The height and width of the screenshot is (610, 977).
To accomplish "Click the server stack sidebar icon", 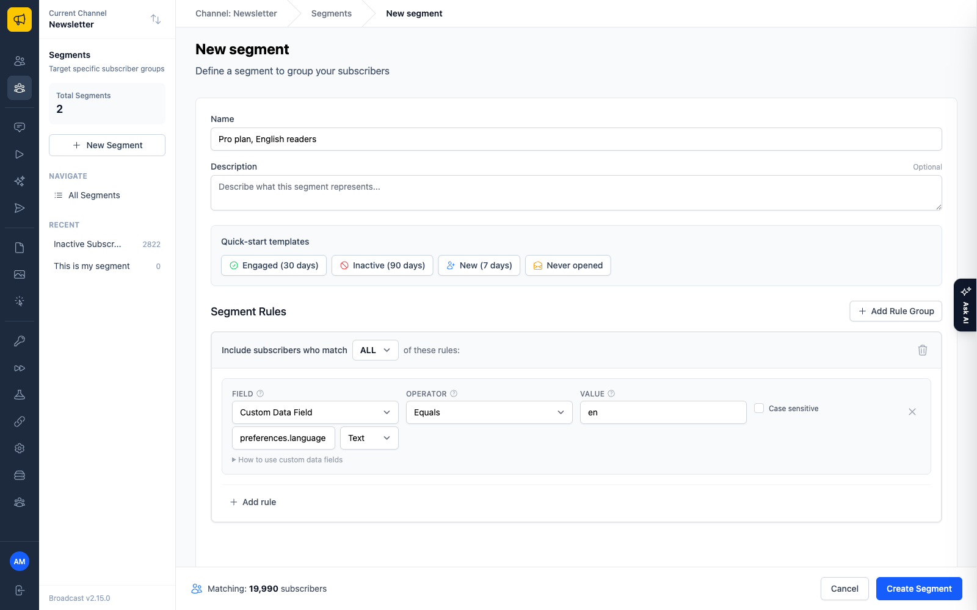I will click(20, 475).
